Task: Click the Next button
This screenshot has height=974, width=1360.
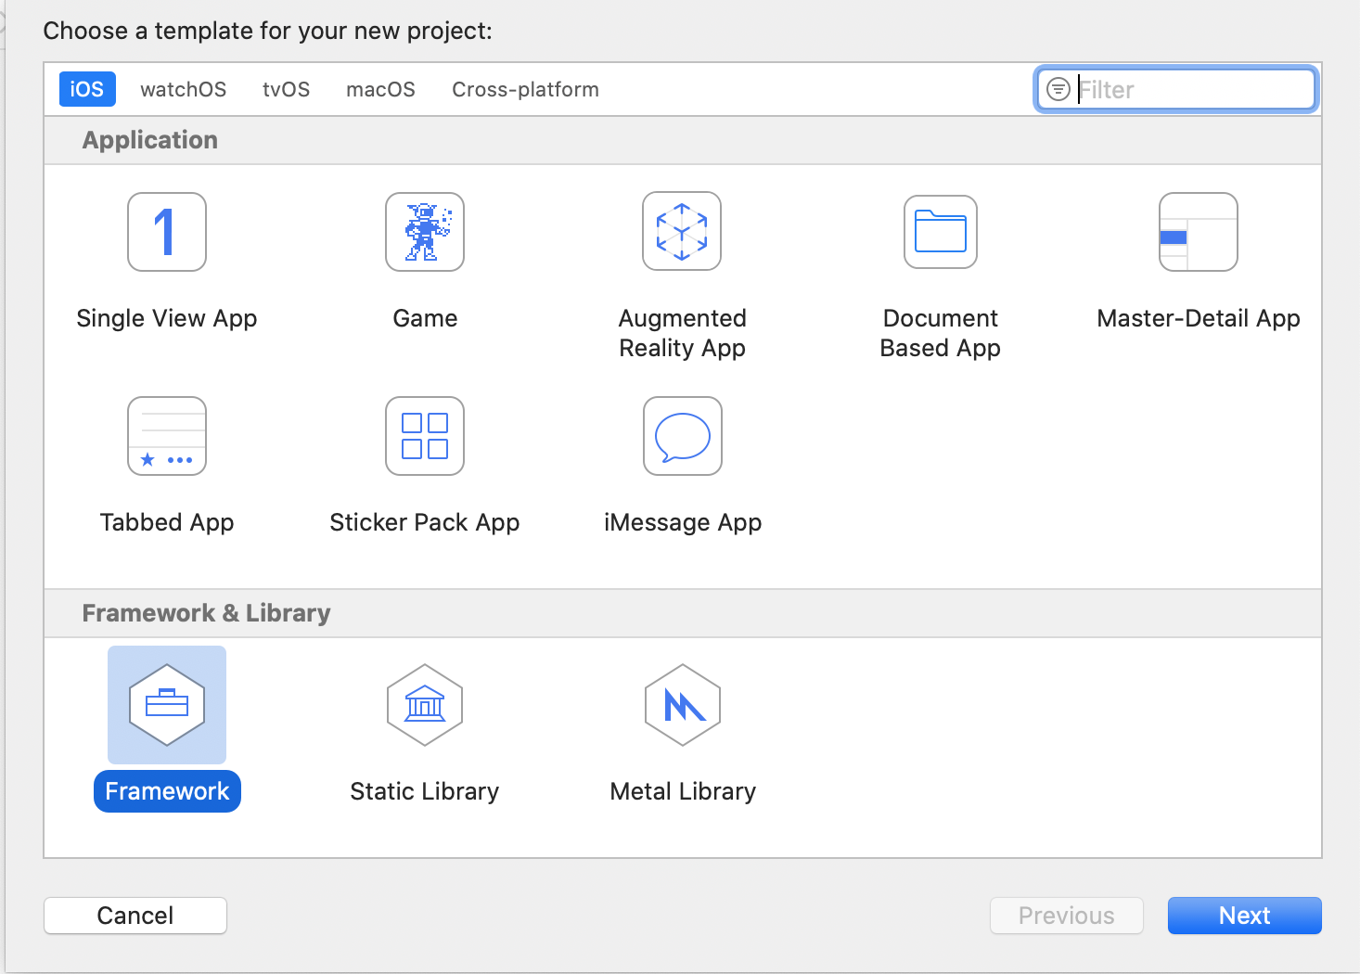Action: [x=1245, y=916]
